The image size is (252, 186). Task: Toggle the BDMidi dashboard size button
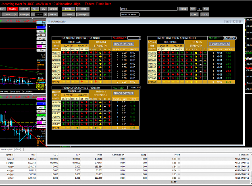68,9
